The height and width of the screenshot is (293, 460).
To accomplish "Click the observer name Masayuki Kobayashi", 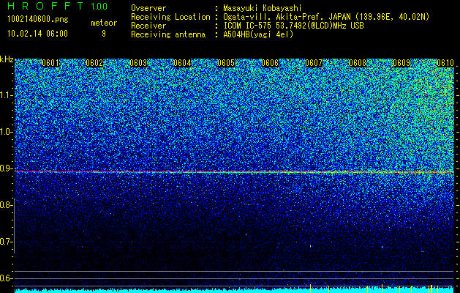I will [263, 8].
